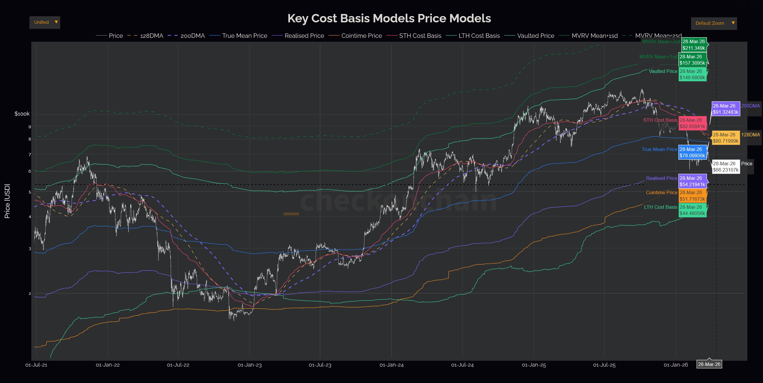The image size is (763, 383).
Task: Hide MVRV Mean+1sd legend entry
Action: (x=594, y=36)
